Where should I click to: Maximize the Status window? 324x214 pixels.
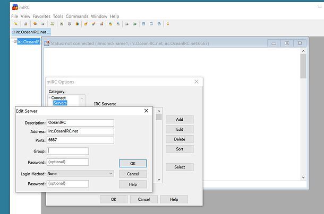(287, 43)
